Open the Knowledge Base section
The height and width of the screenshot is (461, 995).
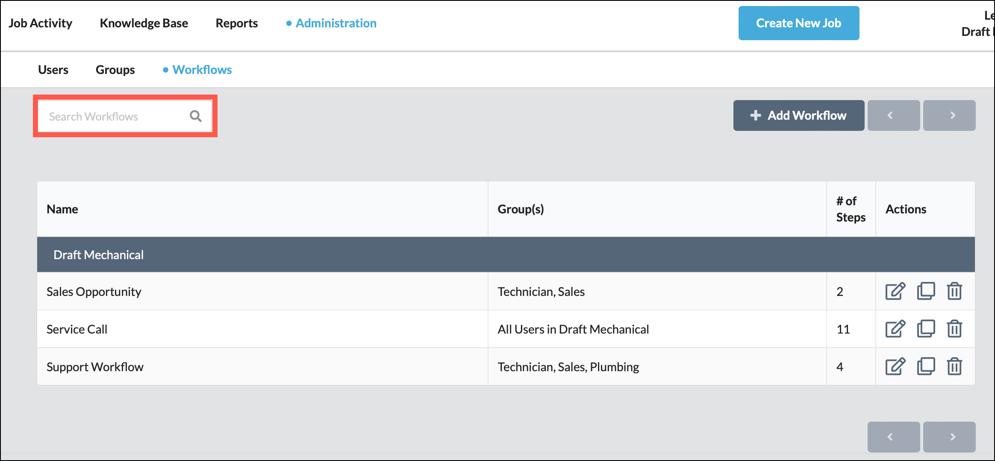[x=144, y=23]
